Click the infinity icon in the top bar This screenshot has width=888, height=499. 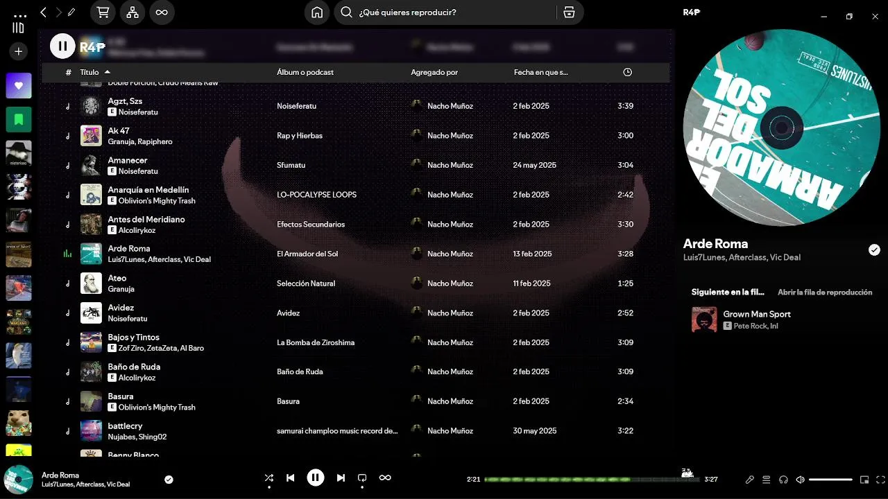pos(162,12)
